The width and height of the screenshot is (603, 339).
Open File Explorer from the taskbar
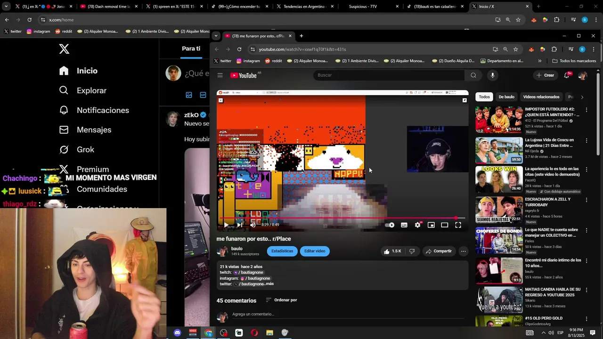(x=269, y=333)
